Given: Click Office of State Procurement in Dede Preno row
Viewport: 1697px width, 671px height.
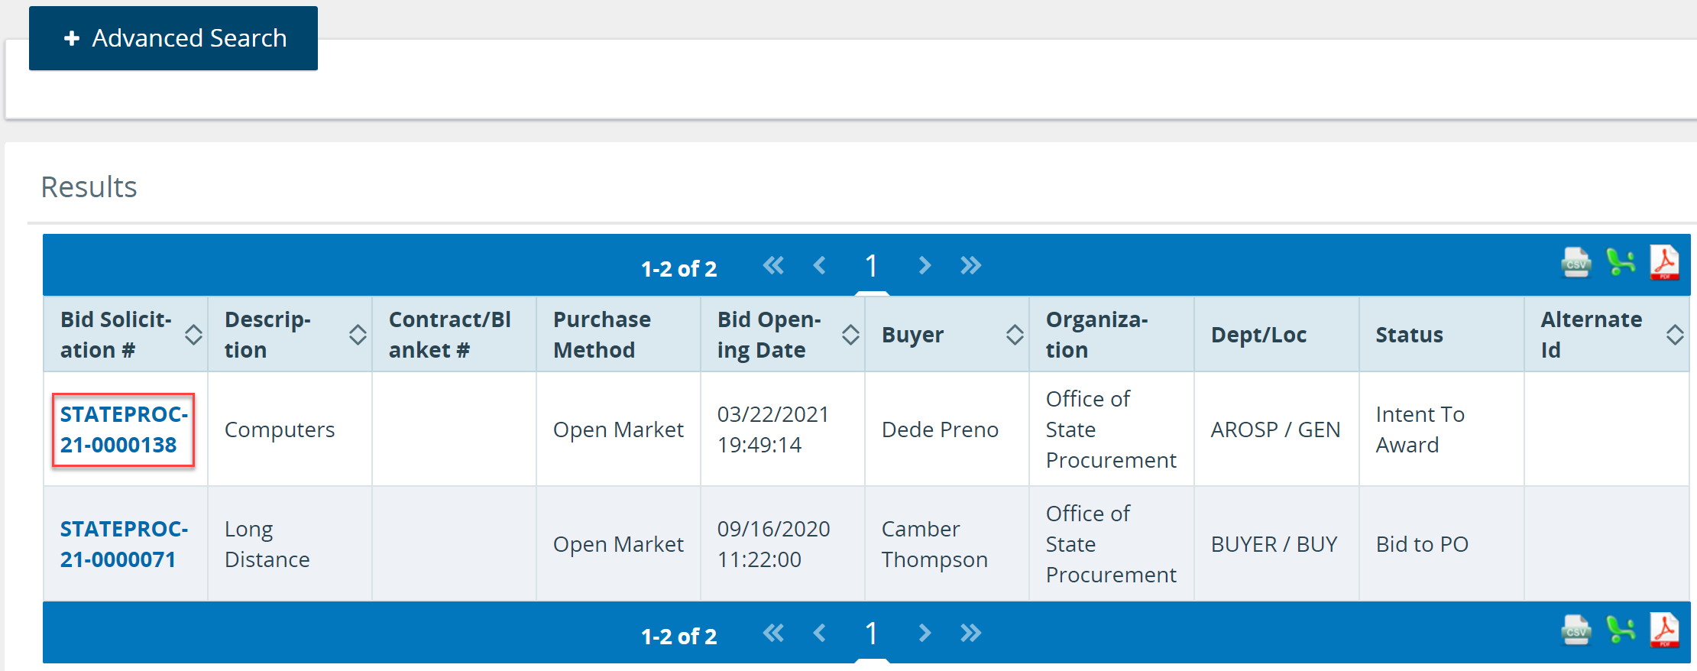Looking at the screenshot, I should pos(1111,430).
